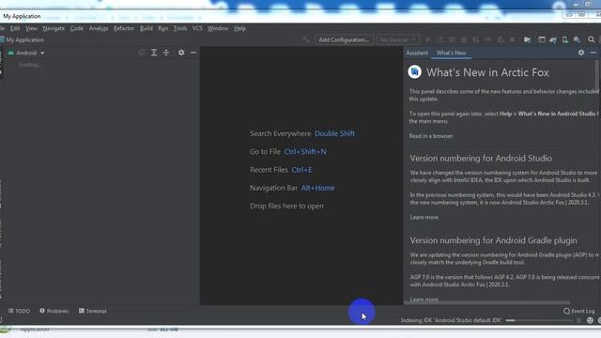Open the Tools menu
This screenshot has height=338, width=601.
[180, 28]
